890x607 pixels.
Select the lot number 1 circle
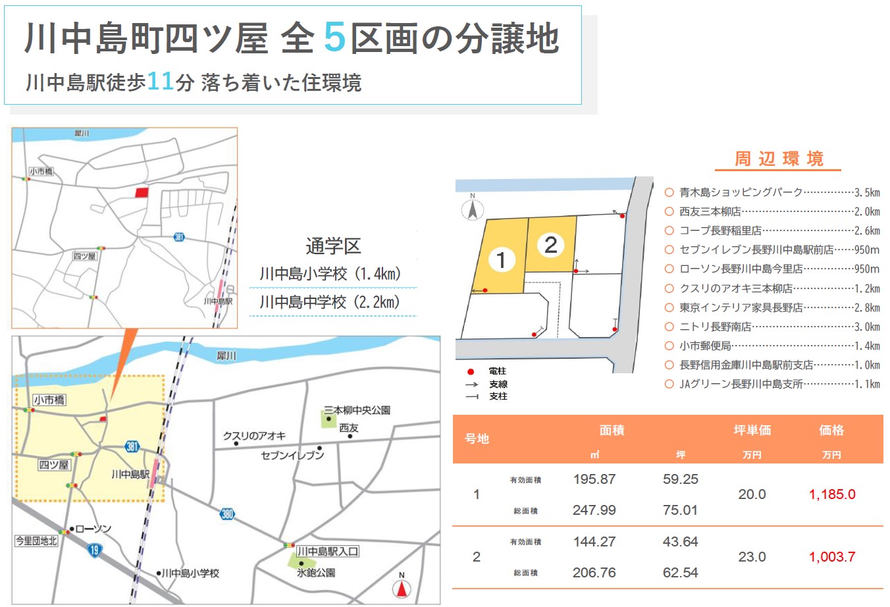click(501, 260)
